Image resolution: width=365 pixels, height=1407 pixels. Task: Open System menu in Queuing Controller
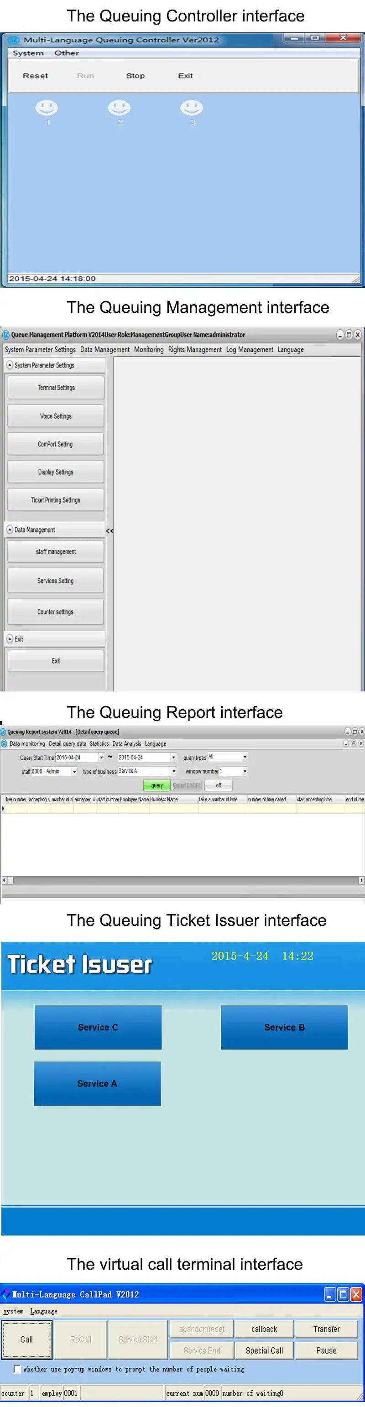[28, 53]
